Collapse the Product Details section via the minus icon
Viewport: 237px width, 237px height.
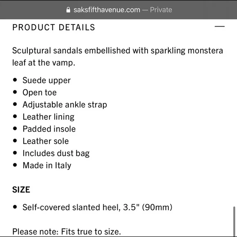pos(219,27)
